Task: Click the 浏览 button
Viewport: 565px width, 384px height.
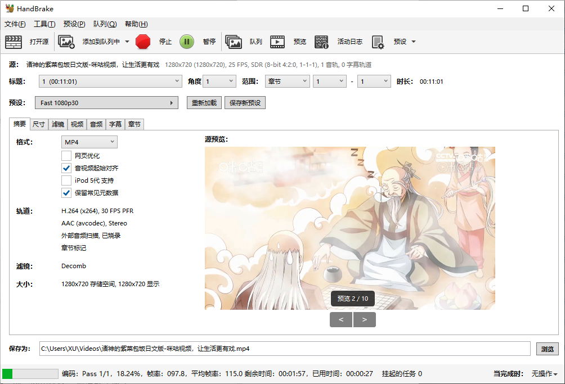Action: [547, 349]
